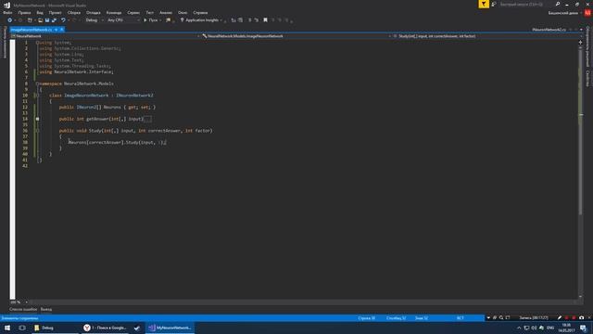
Task: Open the Вывод output panel tab
Action: 46,309
